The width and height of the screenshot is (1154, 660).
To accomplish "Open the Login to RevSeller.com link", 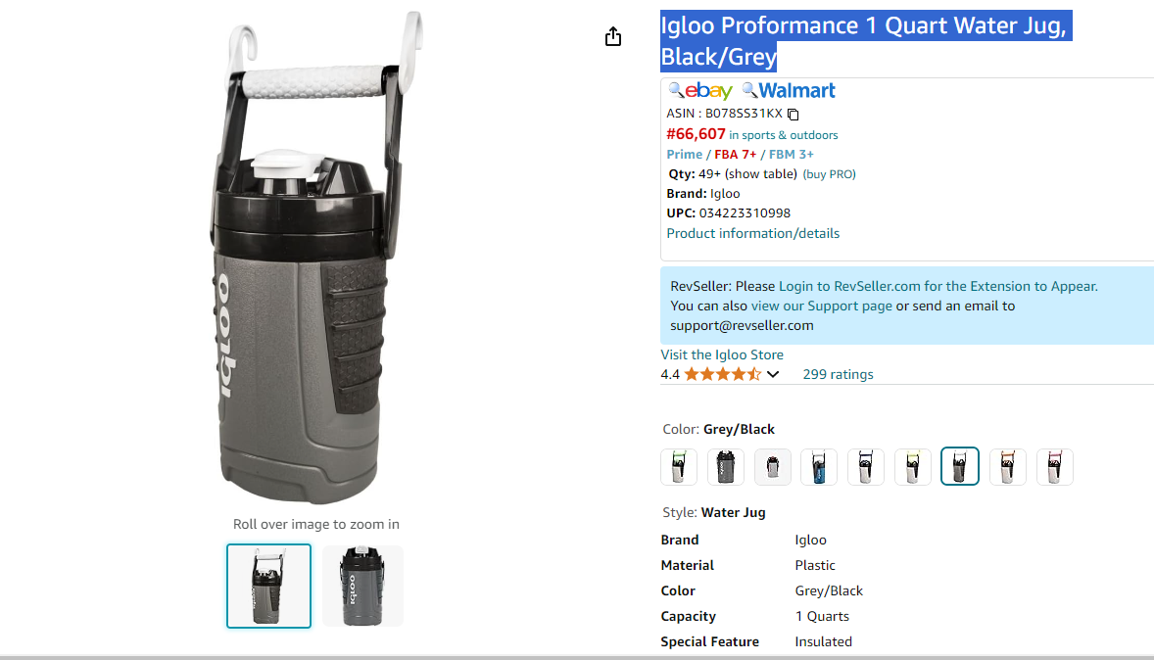I will point(938,286).
